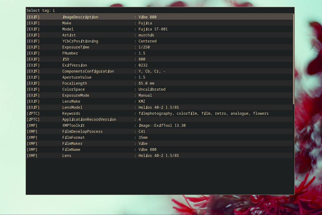Pick the ExposureTime tag row
This screenshot has height=215, width=322.
[x=160, y=47]
